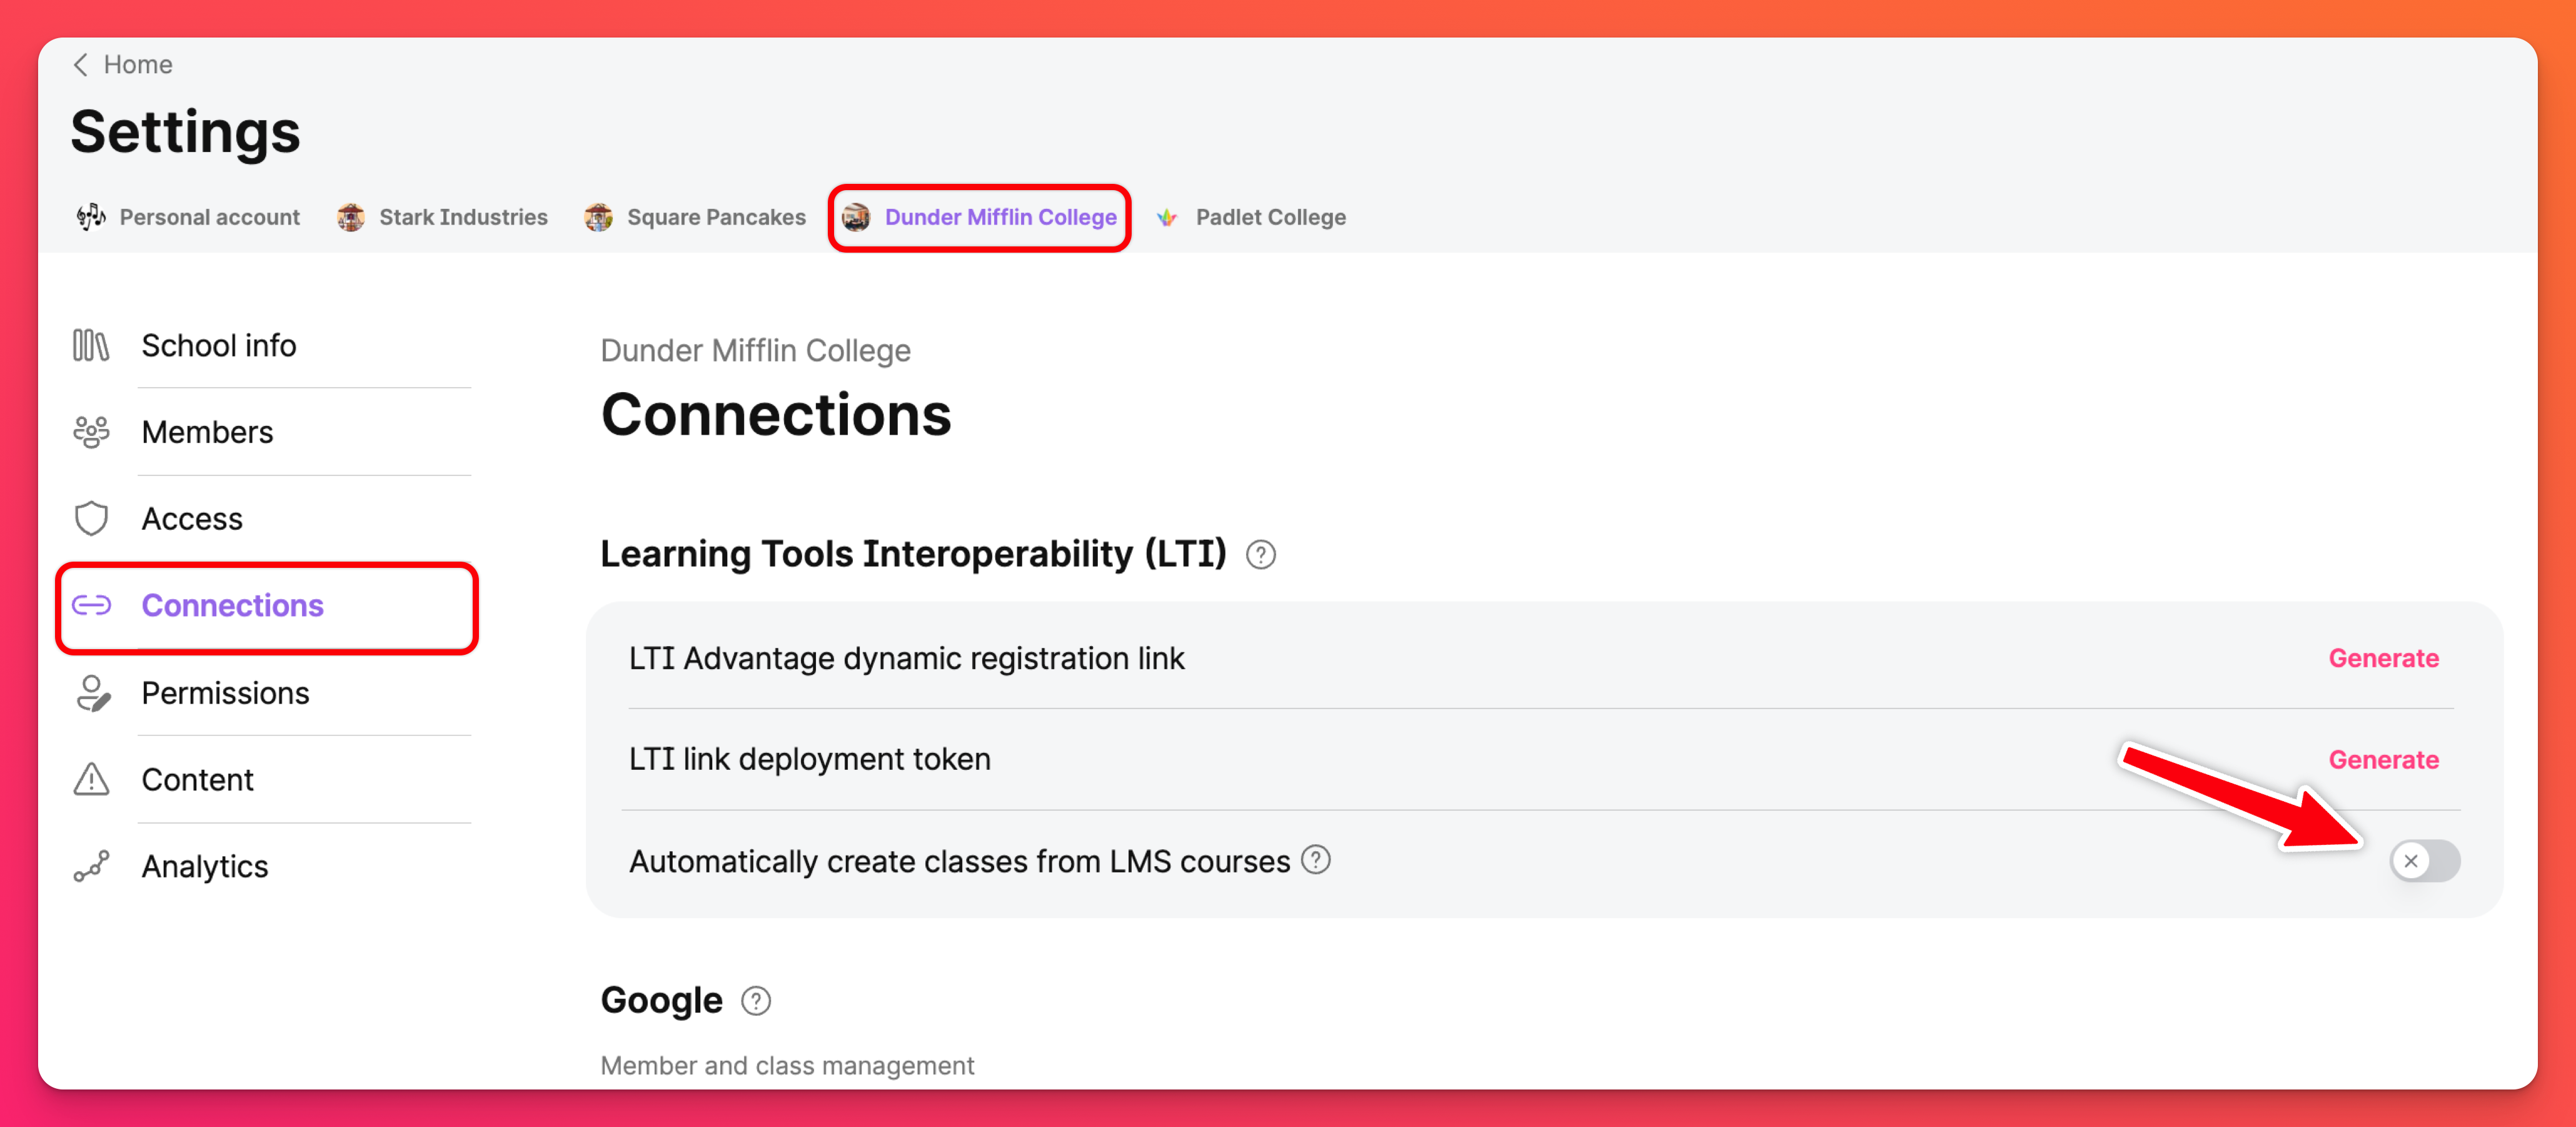This screenshot has width=2576, height=1127.
Task: Click the Connections link icon
Action: click(91, 605)
